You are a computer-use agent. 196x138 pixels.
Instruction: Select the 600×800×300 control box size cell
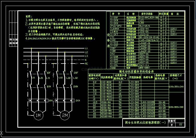(177, 107)
